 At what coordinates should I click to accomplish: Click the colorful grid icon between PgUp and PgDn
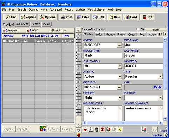43,129
